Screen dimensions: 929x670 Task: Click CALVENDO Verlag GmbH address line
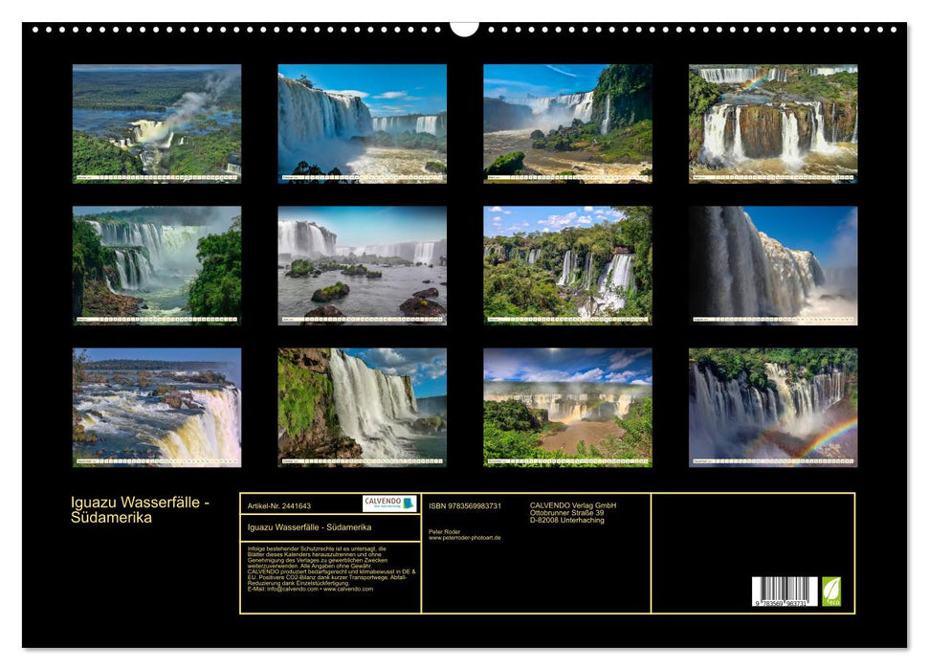click(573, 505)
